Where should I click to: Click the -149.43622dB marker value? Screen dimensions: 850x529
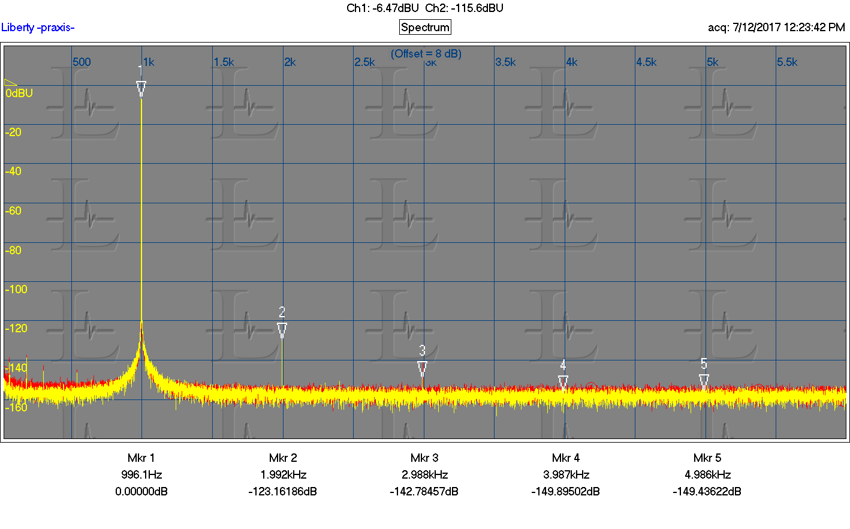(x=707, y=491)
